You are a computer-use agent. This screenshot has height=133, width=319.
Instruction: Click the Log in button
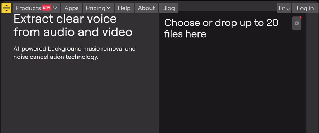coord(305,8)
